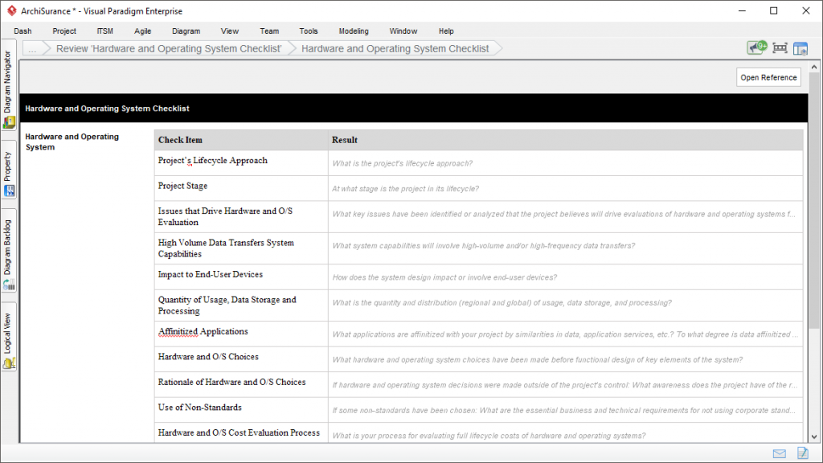Open the message envelope icon in status bar

779,453
